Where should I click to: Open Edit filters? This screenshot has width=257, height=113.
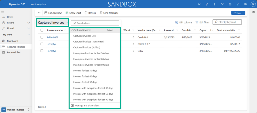pos(203,22)
